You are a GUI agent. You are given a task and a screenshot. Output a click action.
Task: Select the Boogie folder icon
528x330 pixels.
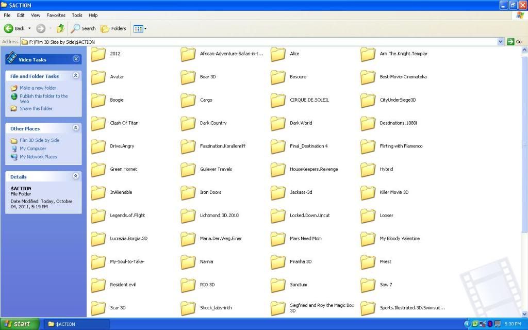pos(98,101)
